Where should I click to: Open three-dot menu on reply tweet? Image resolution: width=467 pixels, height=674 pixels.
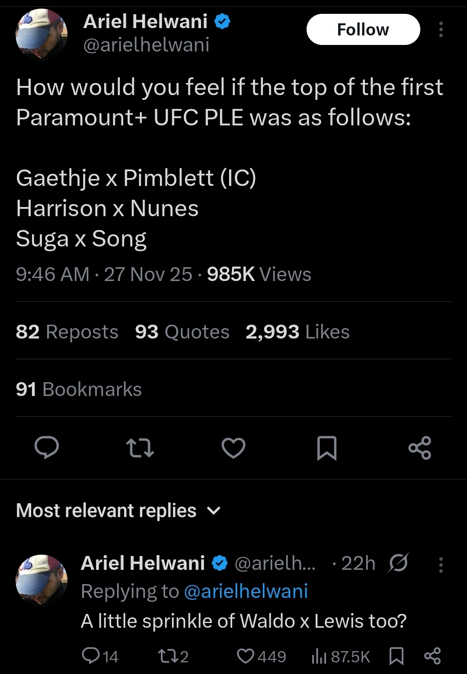point(441,565)
